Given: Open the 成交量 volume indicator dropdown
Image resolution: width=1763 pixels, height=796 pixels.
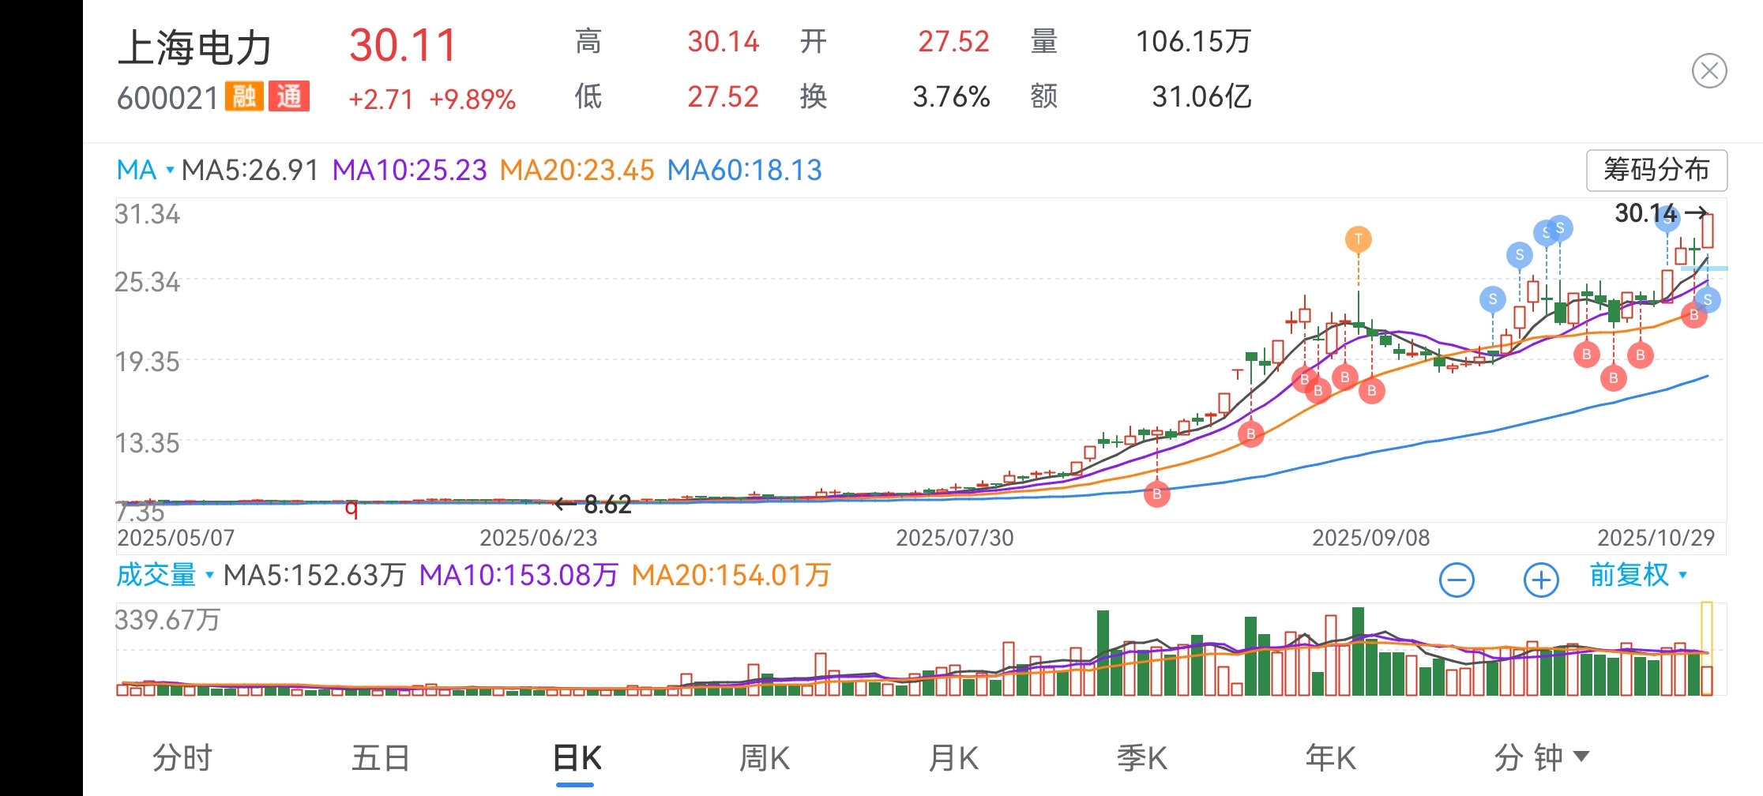Looking at the screenshot, I should pyautogui.click(x=165, y=575).
